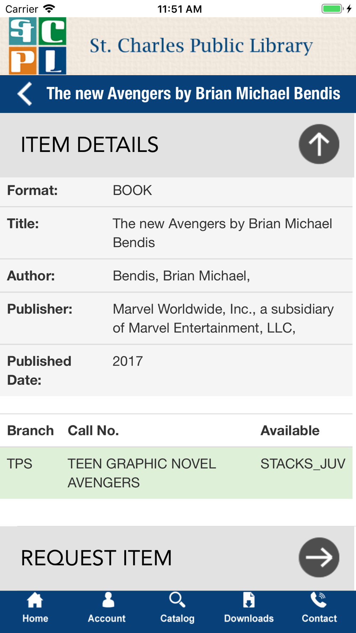Screen dimensions: 356x633
Task: Open Catalog magnifier search icon
Action: [x=177, y=600]
